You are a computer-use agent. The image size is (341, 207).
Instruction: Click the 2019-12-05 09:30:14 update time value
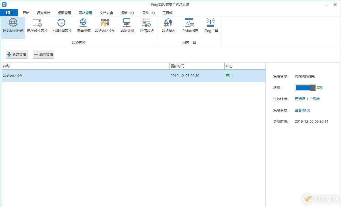click(x=312, y=122)
